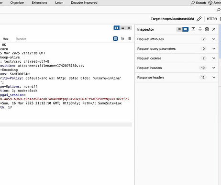
Task: Click the Target: http://localhost:8088 label
Action: 172,19
